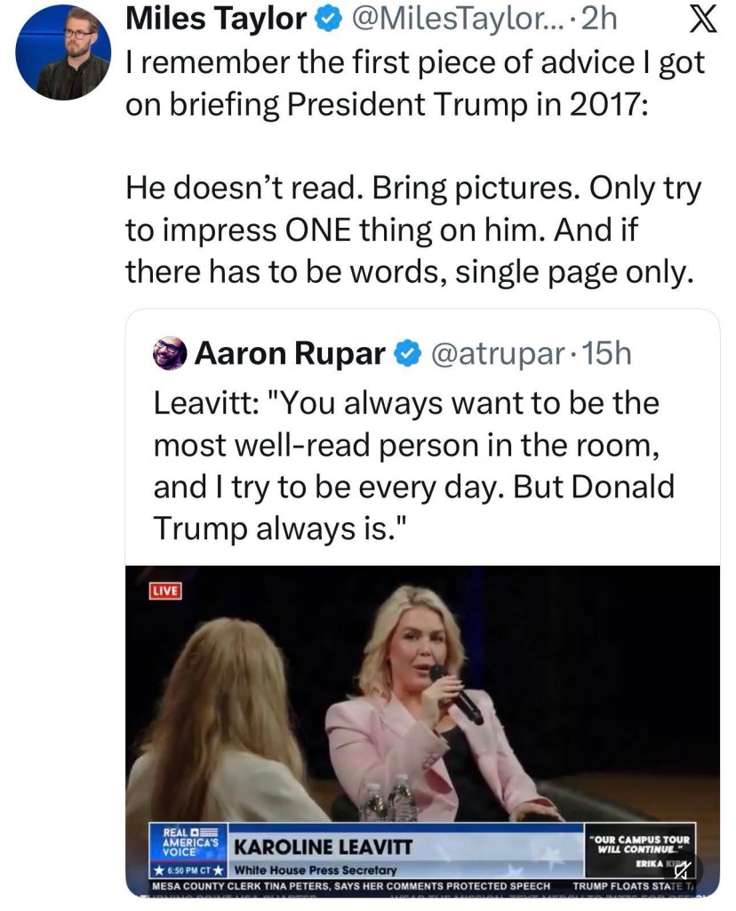
Task: Click the X logo icon
Action: pos(703,20)
